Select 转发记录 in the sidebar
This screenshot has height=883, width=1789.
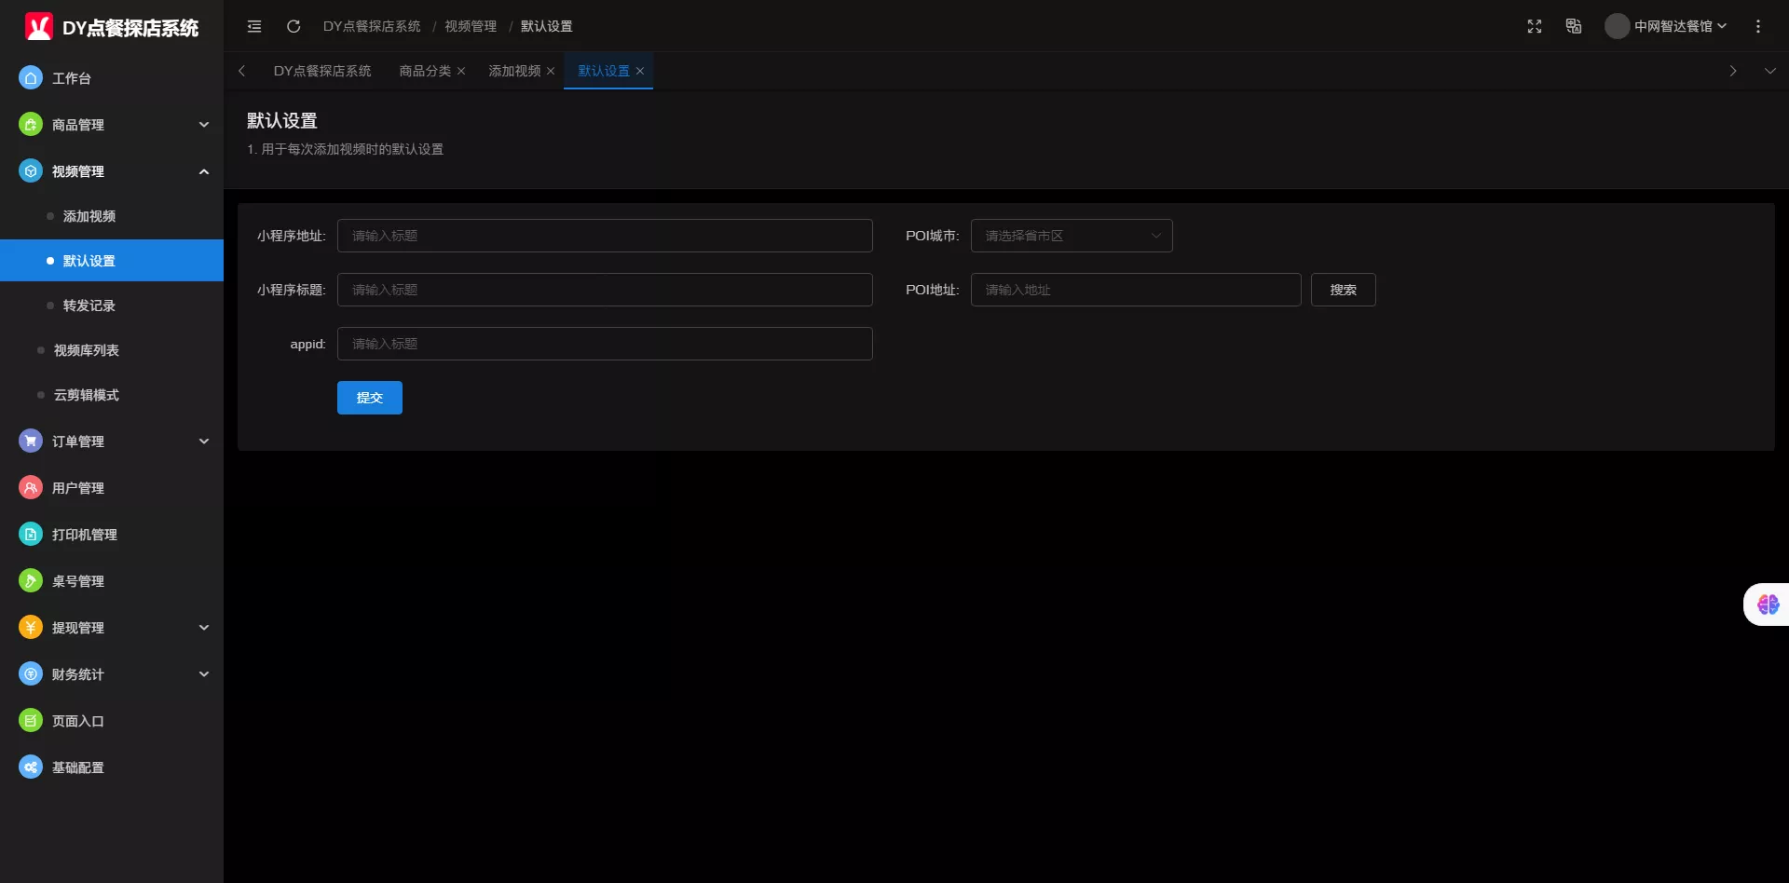coord(89,306)
